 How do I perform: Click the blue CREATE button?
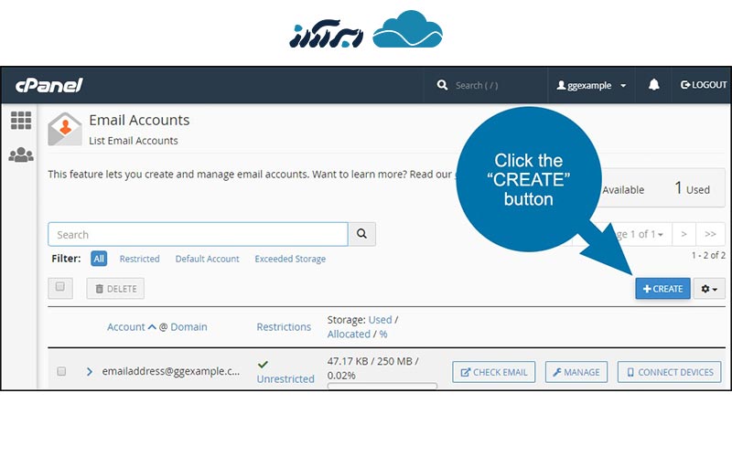pyautogui.click(x=662, y=289)
